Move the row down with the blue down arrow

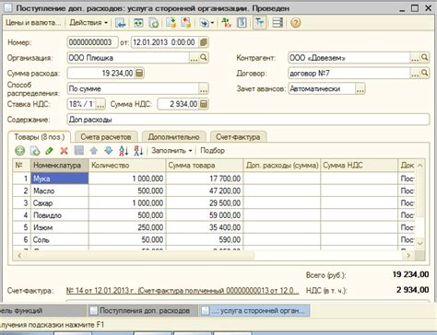pos(109,151)
